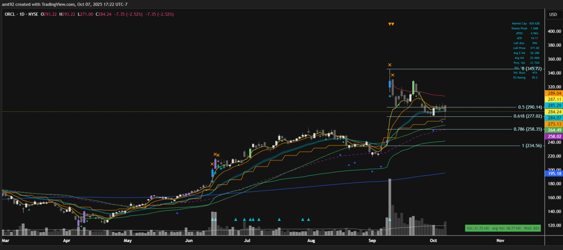Click the orange down-triangle markers above September
The image size is (563, 250).
[x=391, y=24]
